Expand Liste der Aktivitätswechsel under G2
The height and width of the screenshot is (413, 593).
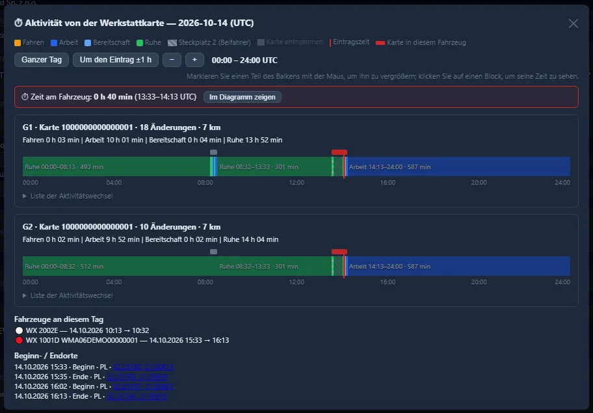pos(68,295)
